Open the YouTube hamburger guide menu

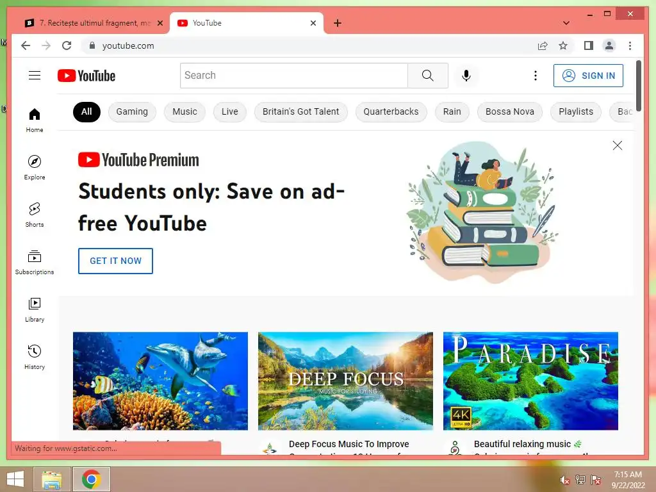coord(35,76)
